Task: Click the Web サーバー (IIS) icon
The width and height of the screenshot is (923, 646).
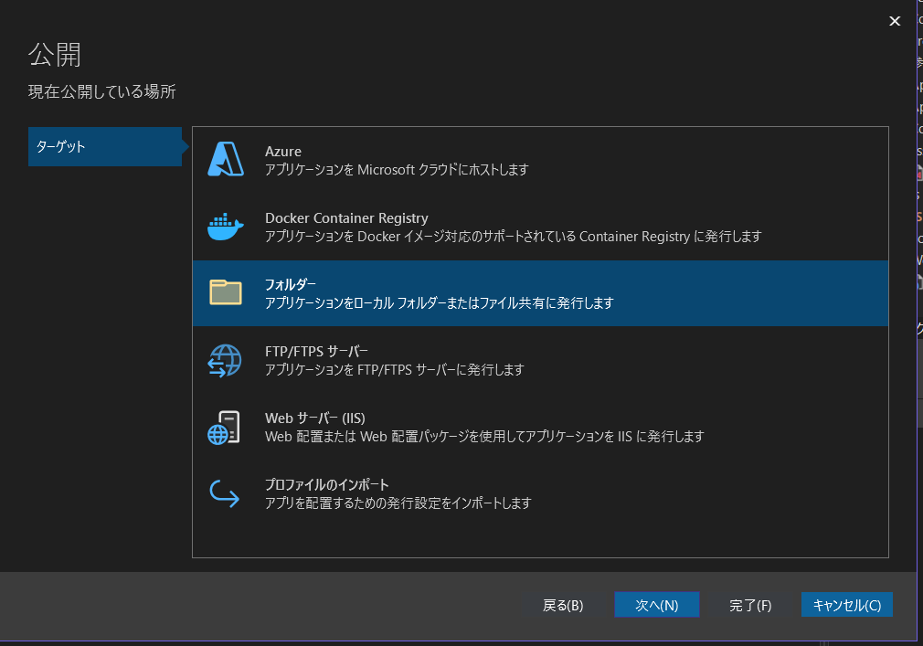Action: 225,427
